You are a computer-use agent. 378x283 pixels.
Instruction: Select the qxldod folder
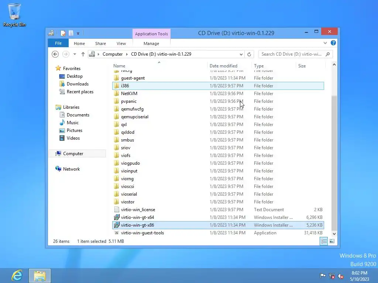pyautogui.click(x=127, y=132)
